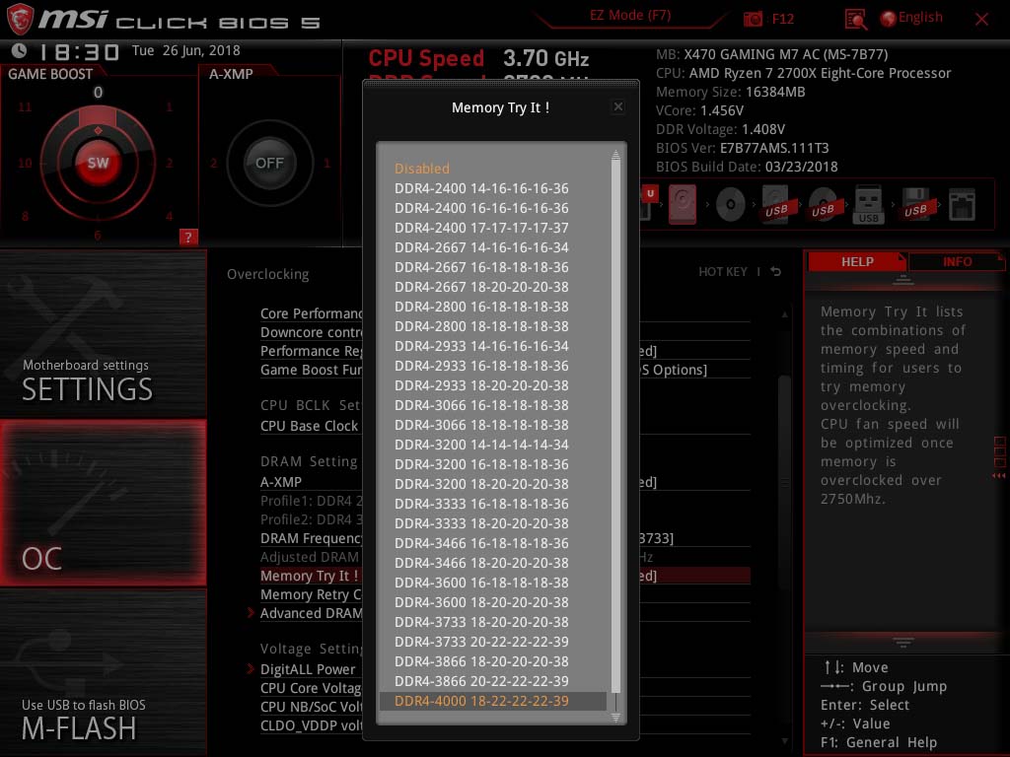
Task: Choose DDR4-2667 16-18-18-18-36 preset
Action: point(481,267)
